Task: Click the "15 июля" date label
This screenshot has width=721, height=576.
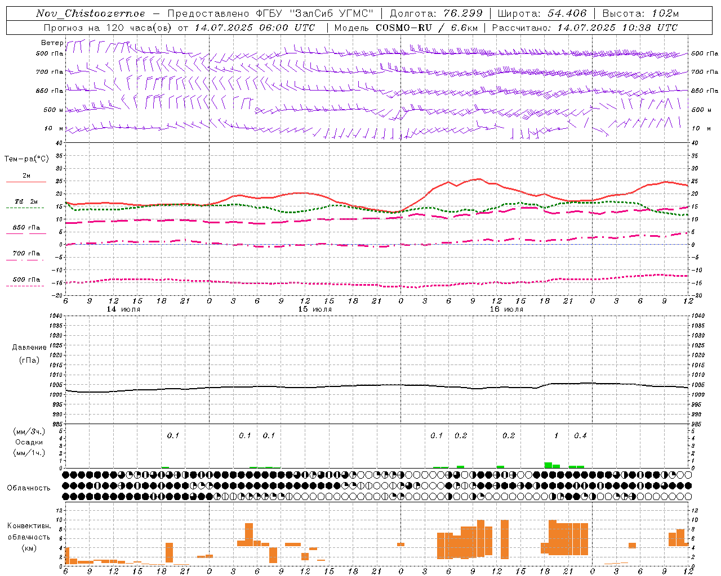Action: [x=315, y=309]
